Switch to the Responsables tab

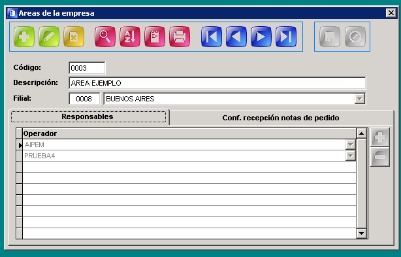(88, 116)
